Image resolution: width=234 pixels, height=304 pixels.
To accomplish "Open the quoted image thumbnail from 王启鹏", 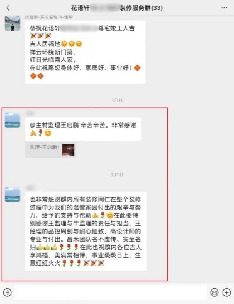I will 68,149.
